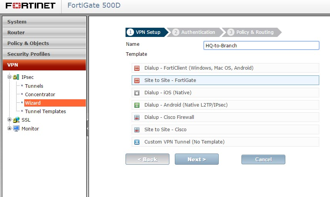This screenshot has height=197, width=330.
Task: Click the Site to Site Cisco icon
Action: tap(137, 130)
